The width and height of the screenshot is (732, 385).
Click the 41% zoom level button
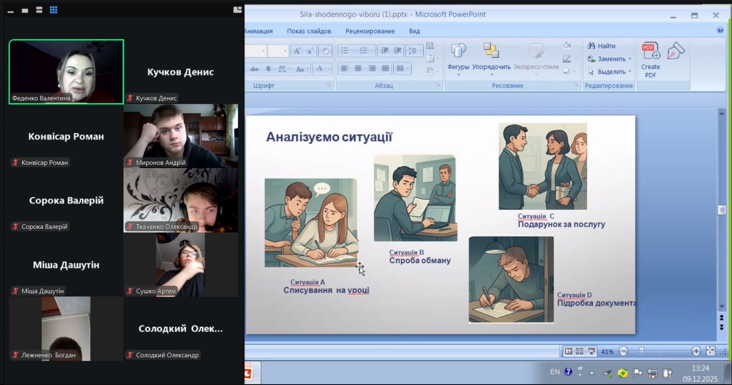607,351
